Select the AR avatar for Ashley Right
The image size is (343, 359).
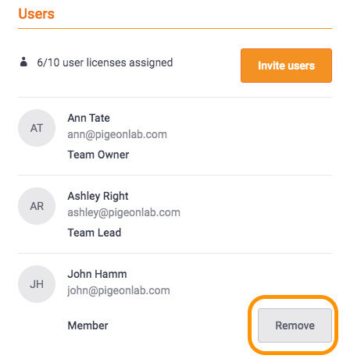[37, 206]
